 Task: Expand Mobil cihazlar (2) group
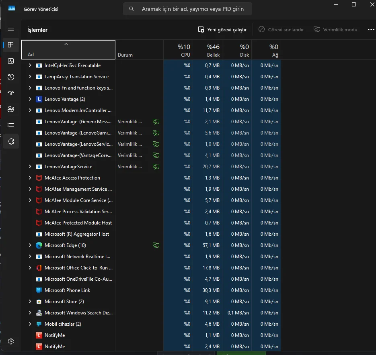coord(30,324)
